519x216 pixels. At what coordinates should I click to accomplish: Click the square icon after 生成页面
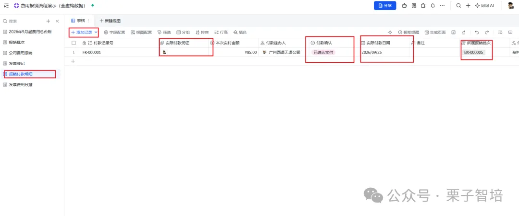pos(454,32)
